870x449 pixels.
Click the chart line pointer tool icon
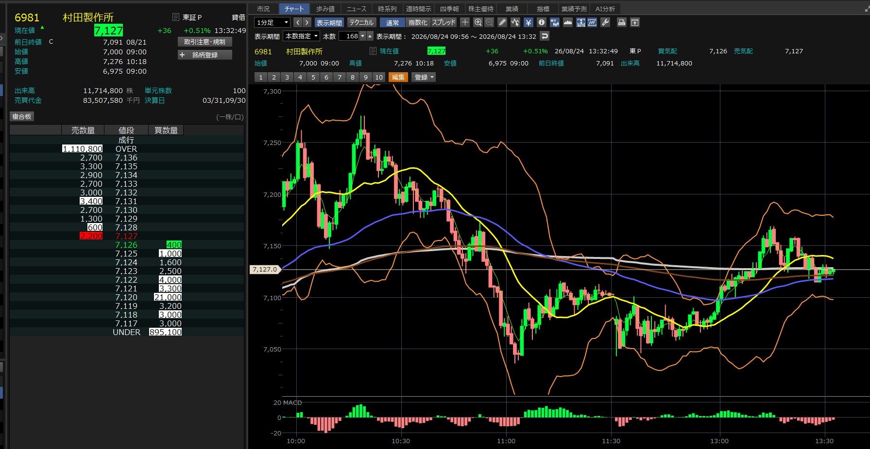tap(515, 22)
